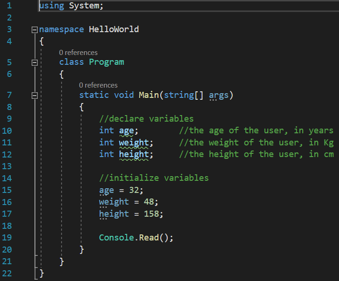This screenshot has width=339, height=281.
Task: Click line number 18 in the gutter
Action: point(7,226)
